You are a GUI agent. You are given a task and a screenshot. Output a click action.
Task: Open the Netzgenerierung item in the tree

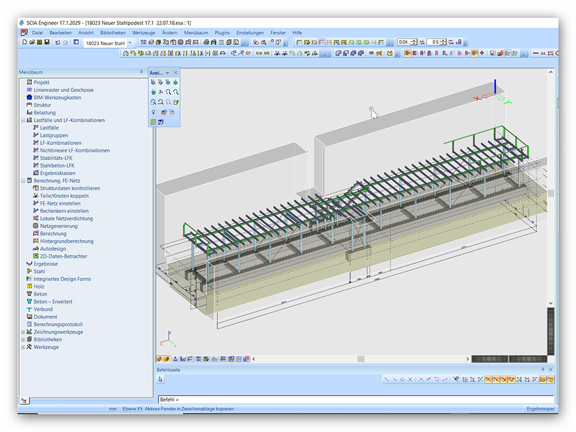[59, 226]
